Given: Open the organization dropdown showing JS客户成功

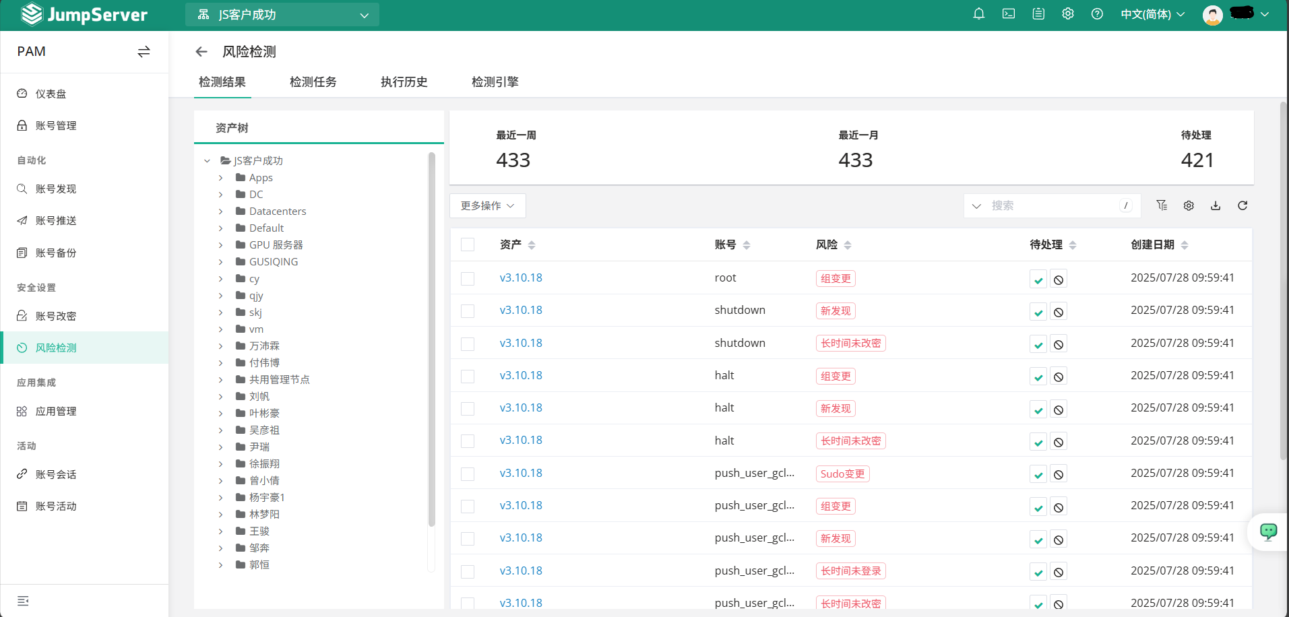Looking at the screenshot, I should coord(282,14).
